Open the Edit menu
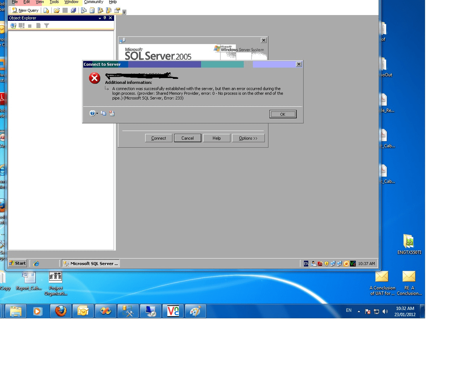Viewport: 464px width, 371px height. (x=27, y=2)
